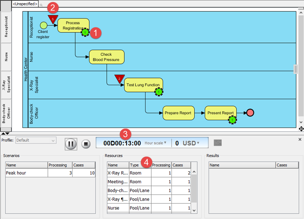Select the red end event circle
Screen dimensions: 304x219
[250, 113]
